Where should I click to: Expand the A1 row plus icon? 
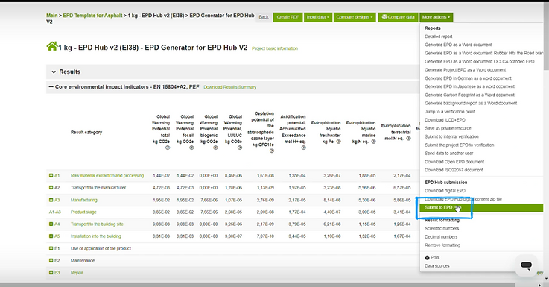[51, 176]
